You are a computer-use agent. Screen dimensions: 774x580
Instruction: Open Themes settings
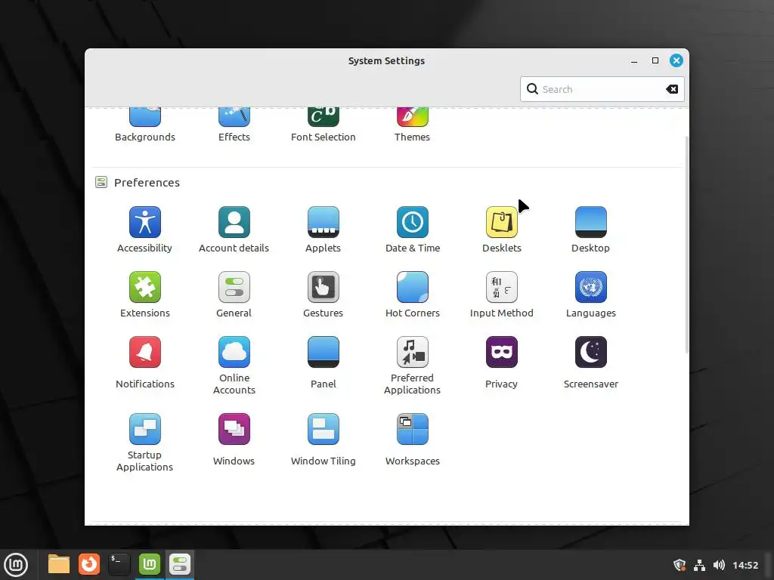click(412, 125)
